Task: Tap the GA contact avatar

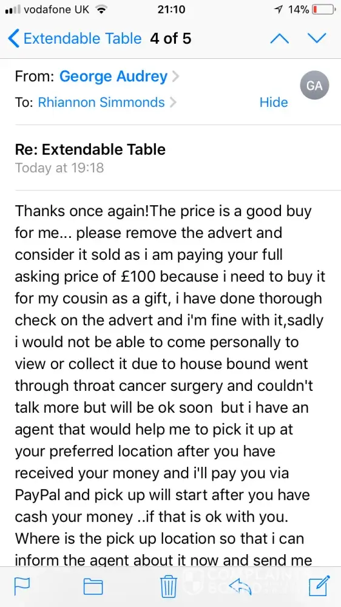Action: [314, 85]
